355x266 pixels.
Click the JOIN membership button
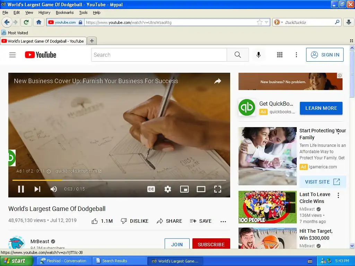click(x=177, y=244)
